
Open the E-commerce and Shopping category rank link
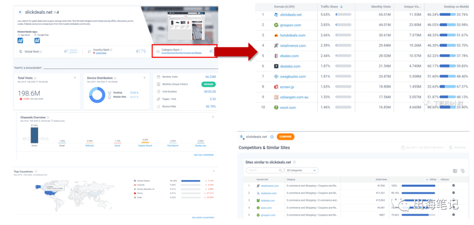click(181, 53)
